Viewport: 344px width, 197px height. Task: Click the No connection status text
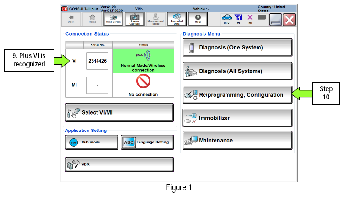[143, 95]
